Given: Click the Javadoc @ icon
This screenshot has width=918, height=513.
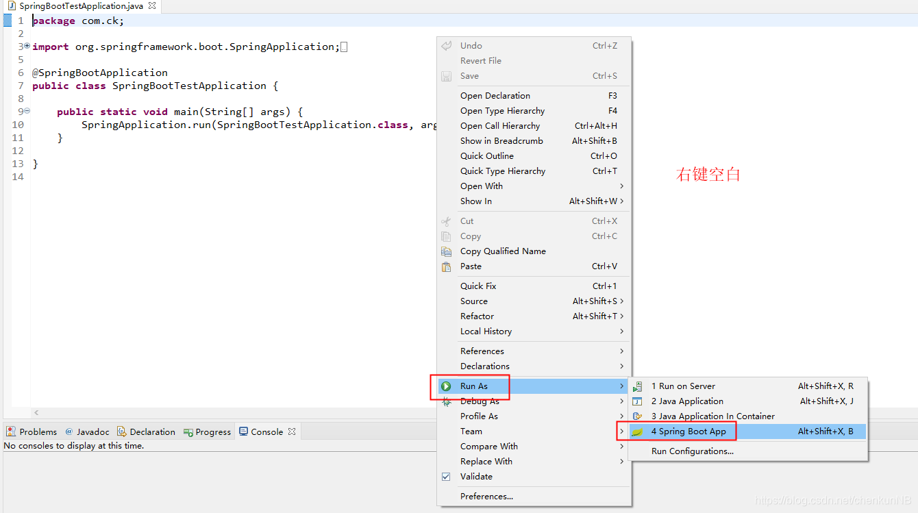Looking at the screenshot, I should point(69,431).
